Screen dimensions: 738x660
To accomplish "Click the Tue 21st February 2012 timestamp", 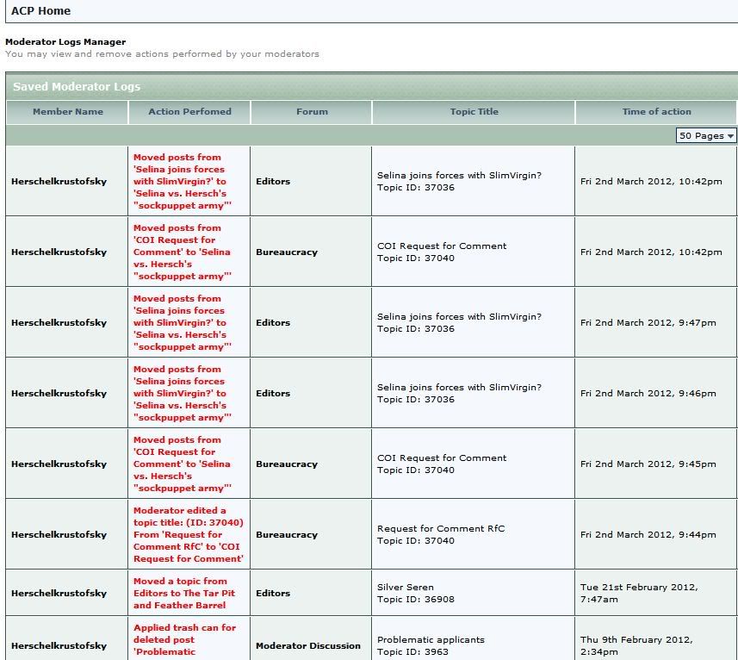I will coord(639,588).
